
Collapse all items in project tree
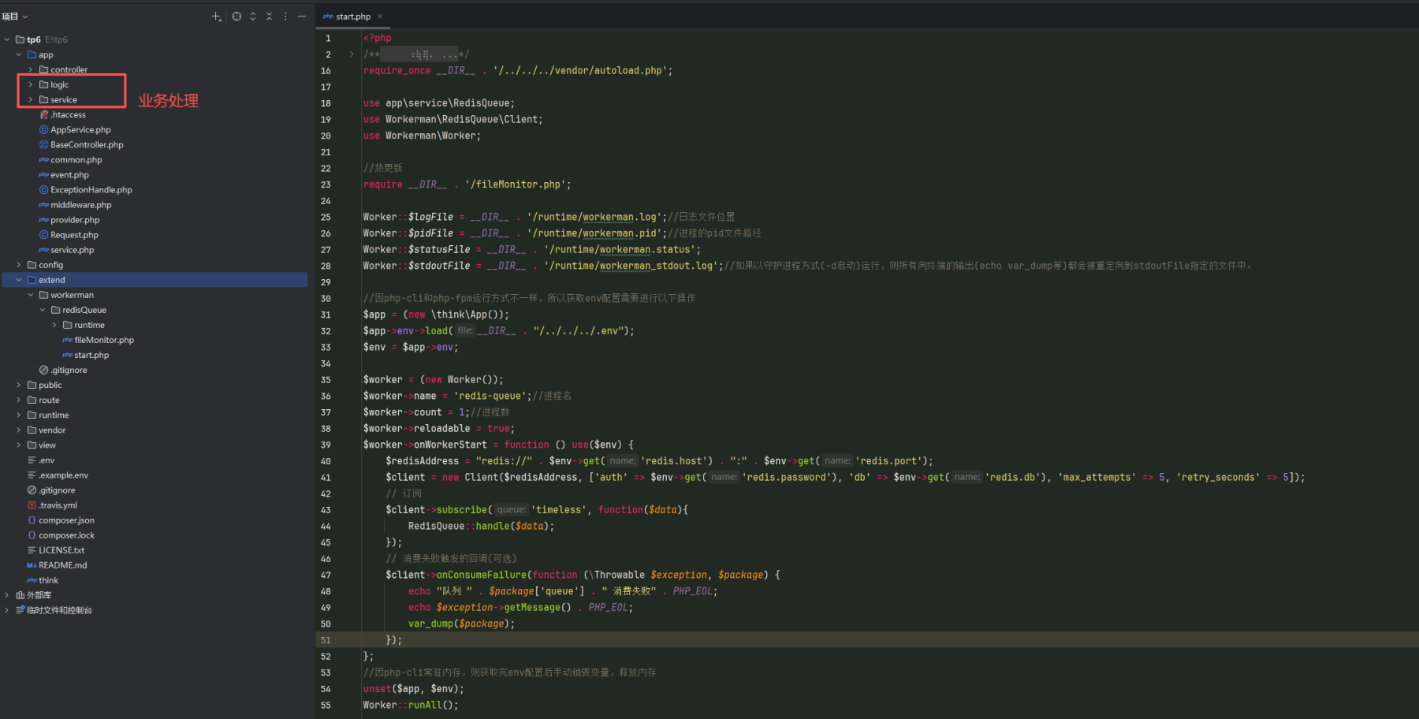[x=269, y=17]
